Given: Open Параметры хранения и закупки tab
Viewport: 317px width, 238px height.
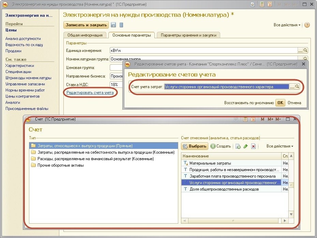Looking at the screenshot, I should pos(188,35).
